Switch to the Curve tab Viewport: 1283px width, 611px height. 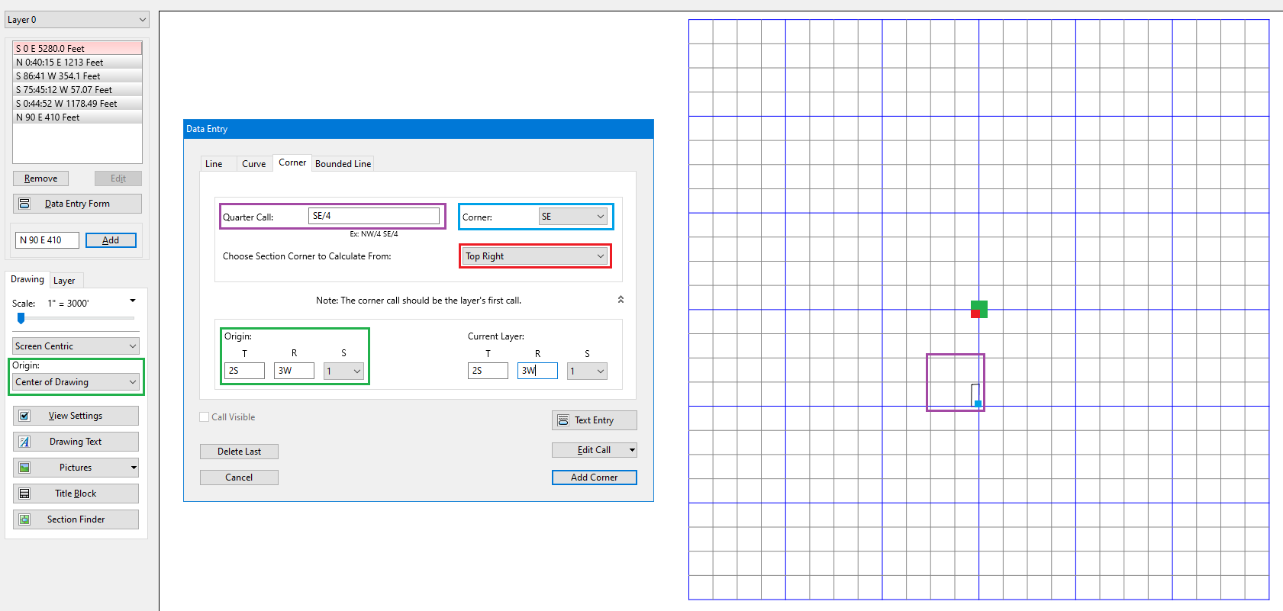(x=253, y=164)
